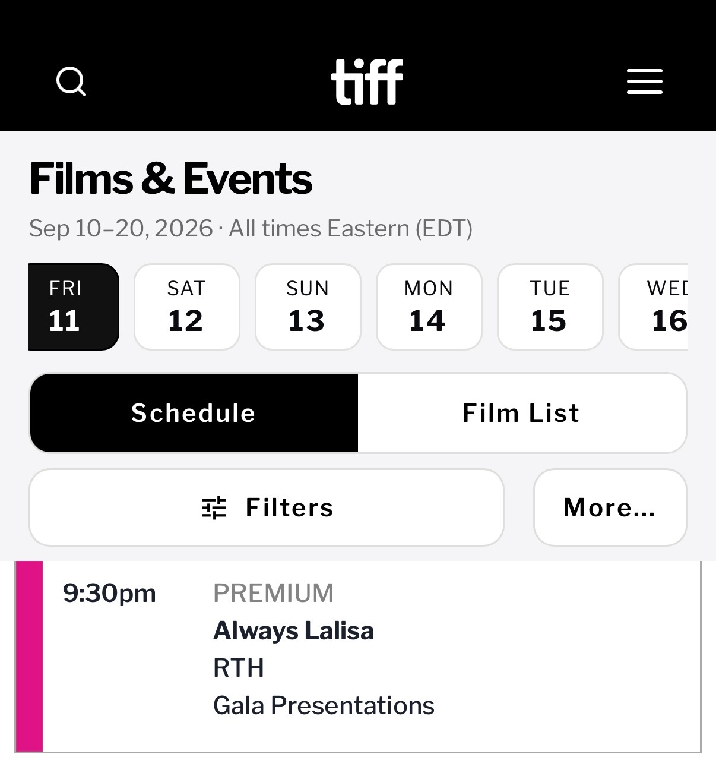Choose Monday 14 date chip
Image resolution: width=716 pixels, height=760 pixels.
(429, 307)
